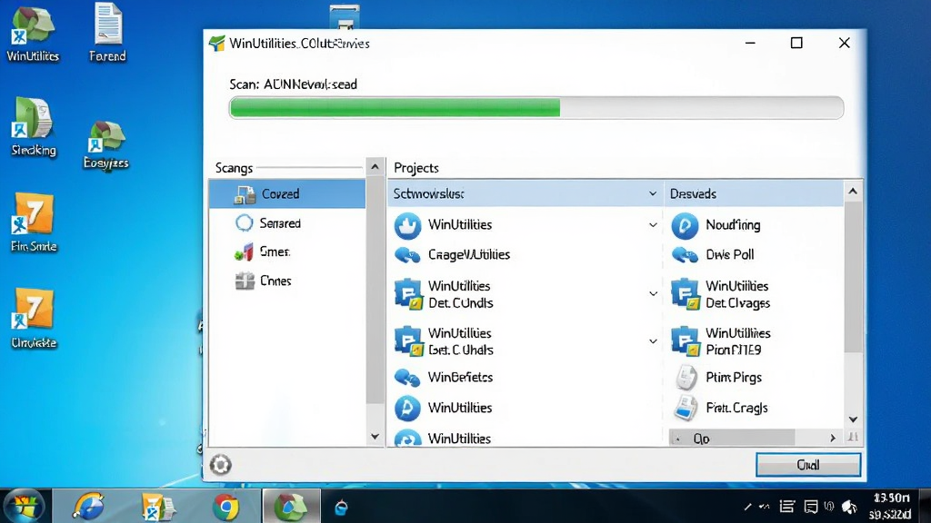This screenshot has height=523, width=931.
Task: Click the active WinUtilities taskbar button
Action: pos(291,507)
